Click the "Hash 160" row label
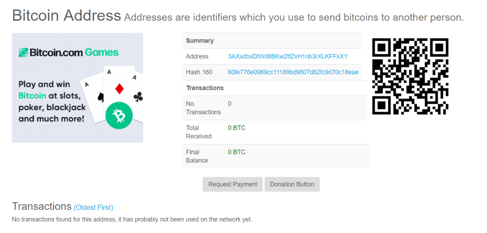 pyautogui.click(x=199, y=72)
